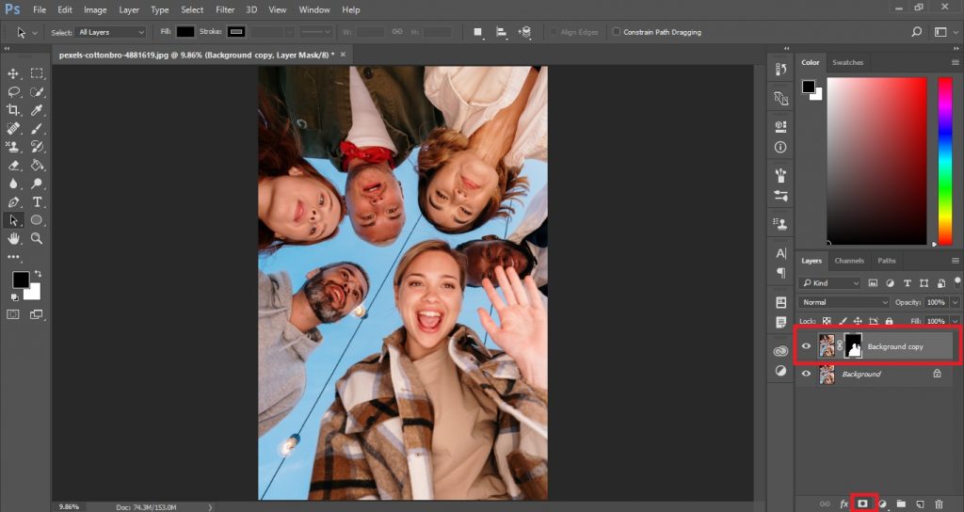Select the Paint Bucket tool

37,165
